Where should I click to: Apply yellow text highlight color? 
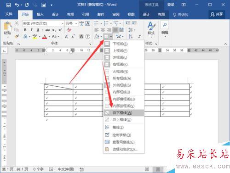35,37
